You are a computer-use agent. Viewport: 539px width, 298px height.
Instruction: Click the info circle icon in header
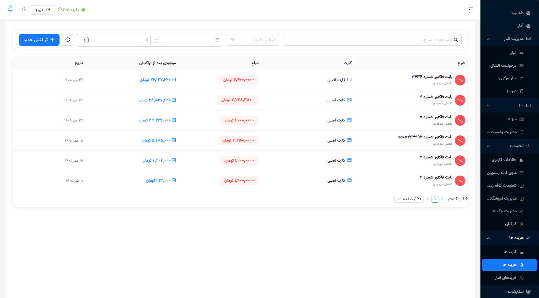pos(24,10)
